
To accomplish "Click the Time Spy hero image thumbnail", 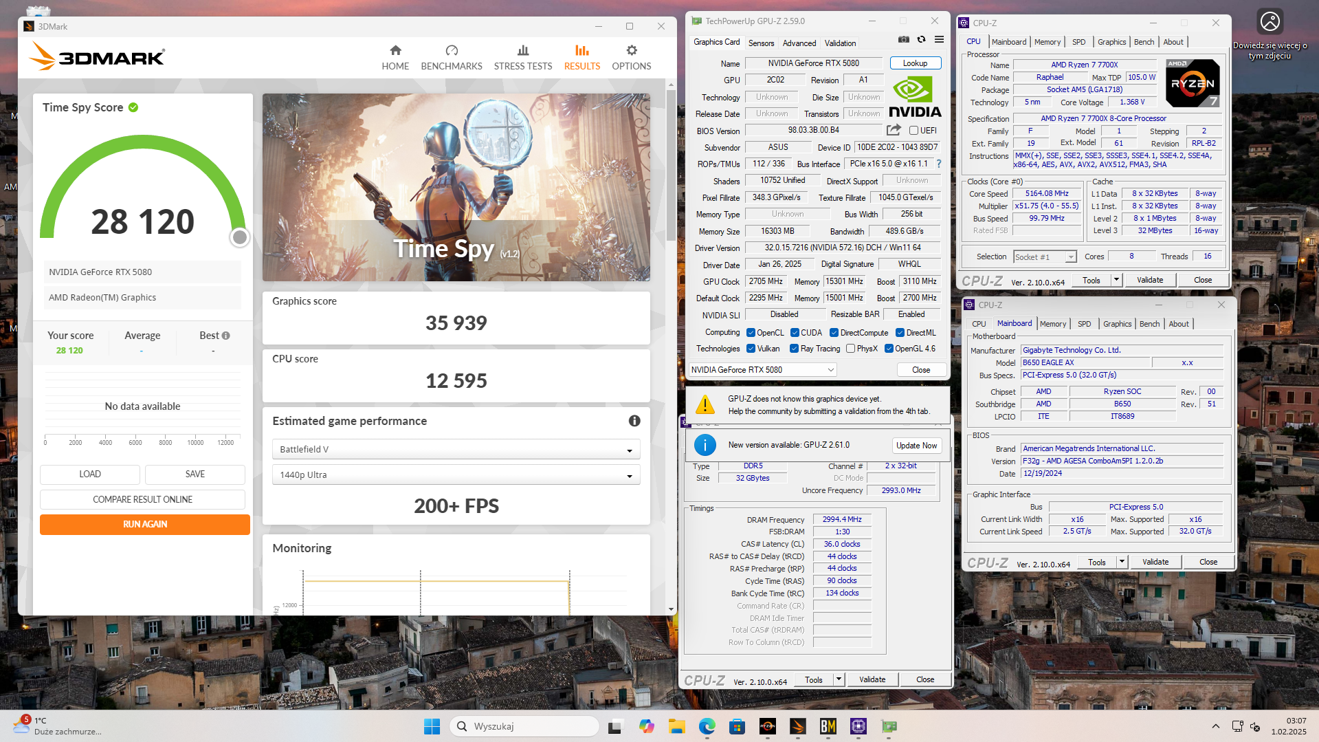I will pos(456,187).
